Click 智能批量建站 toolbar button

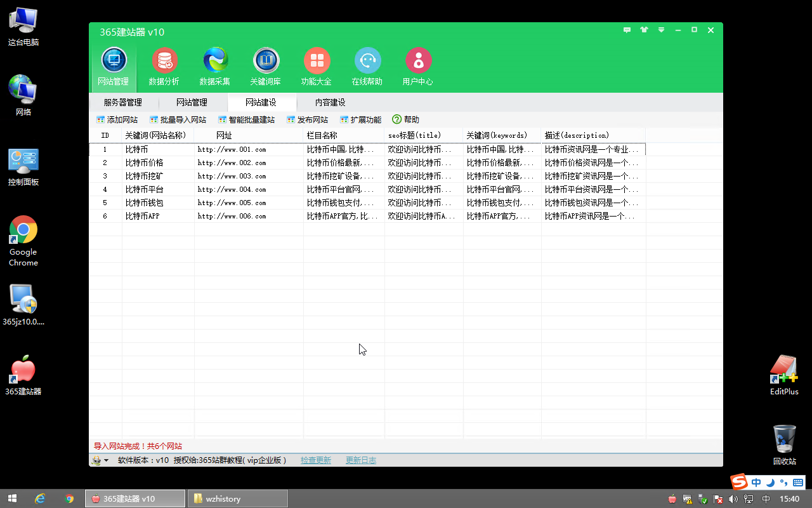pyautogui.click(x=246, y=119)
